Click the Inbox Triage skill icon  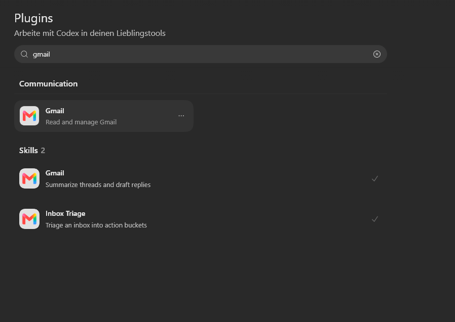point(29,219)
